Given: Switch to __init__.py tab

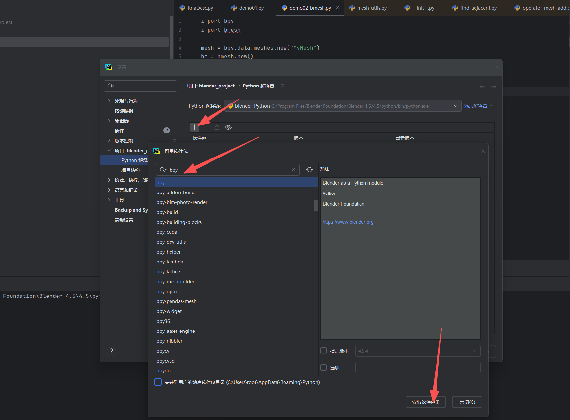Looking at the screenshot, I should pos(419,8).
